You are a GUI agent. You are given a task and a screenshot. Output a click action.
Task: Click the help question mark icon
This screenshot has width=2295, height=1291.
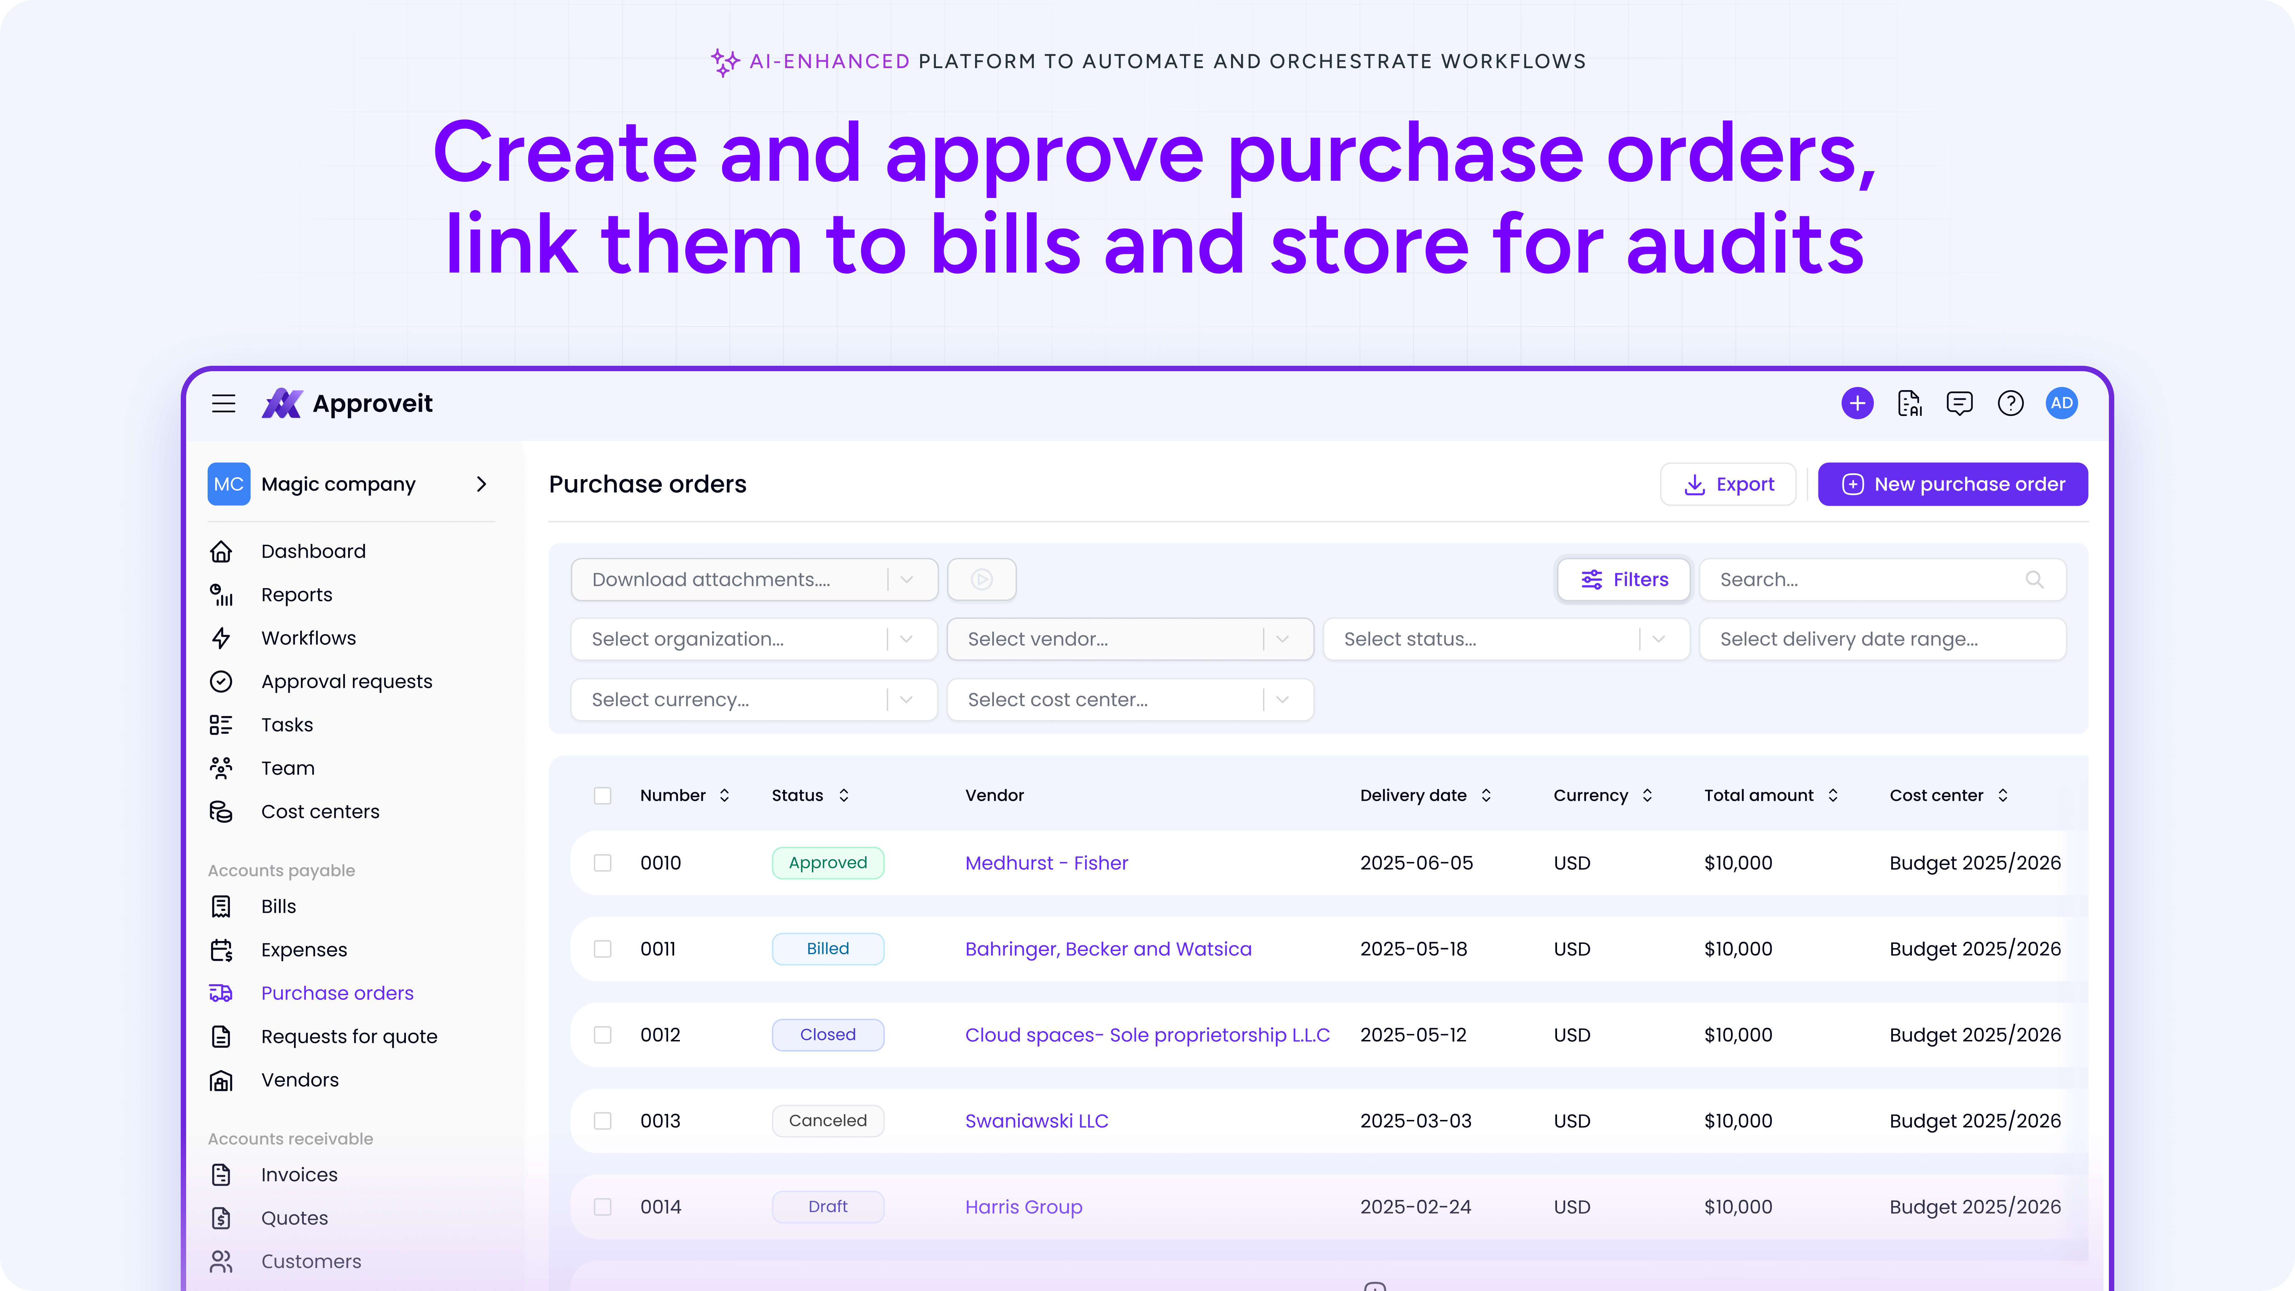pos(2011,403)
